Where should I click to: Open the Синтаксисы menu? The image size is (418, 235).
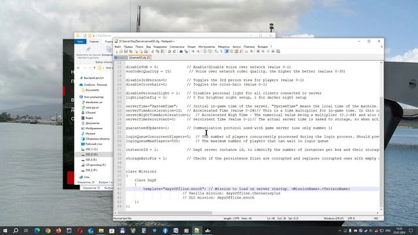point(177,46)
